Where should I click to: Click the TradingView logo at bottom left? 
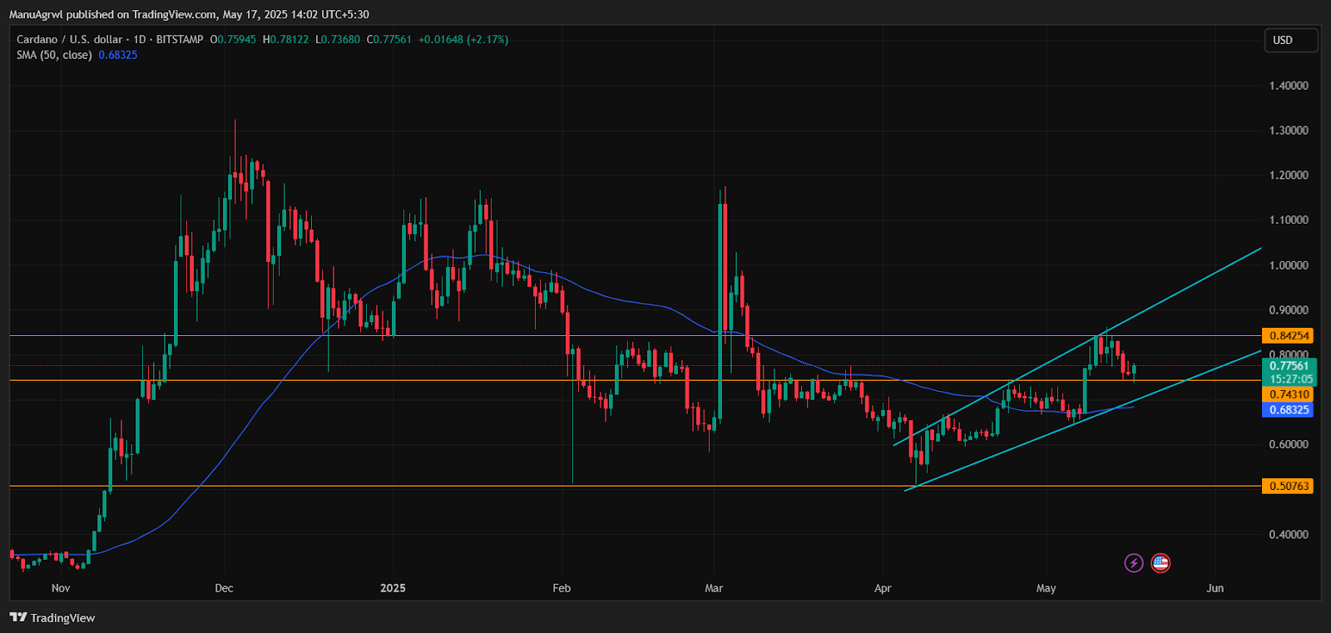[52, 618]
